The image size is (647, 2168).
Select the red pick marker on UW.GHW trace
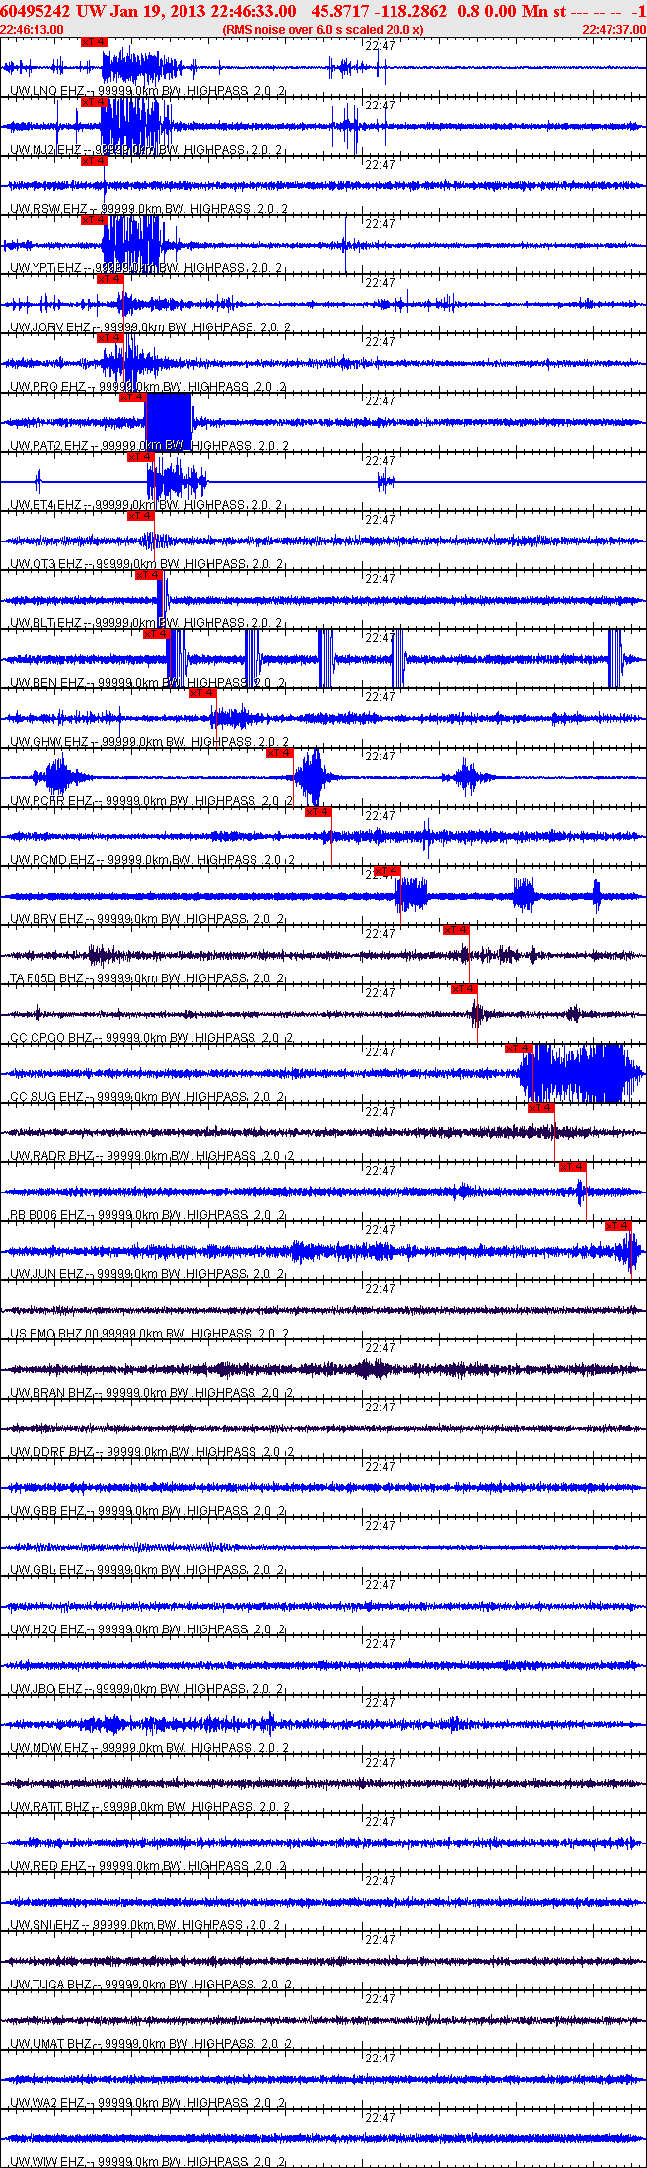point(202,693)
